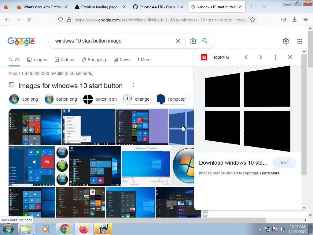The image size is (313, 235).
Task: Open a new tab with plus button
Action: (252, 7)
